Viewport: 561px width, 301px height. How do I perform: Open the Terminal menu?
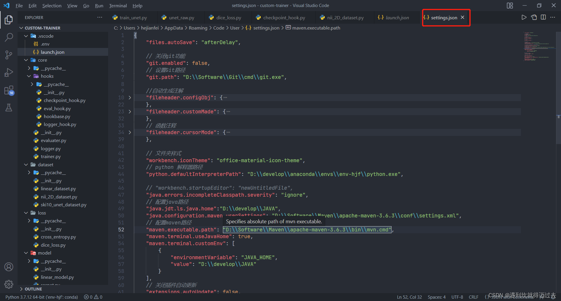click(118, 6)
